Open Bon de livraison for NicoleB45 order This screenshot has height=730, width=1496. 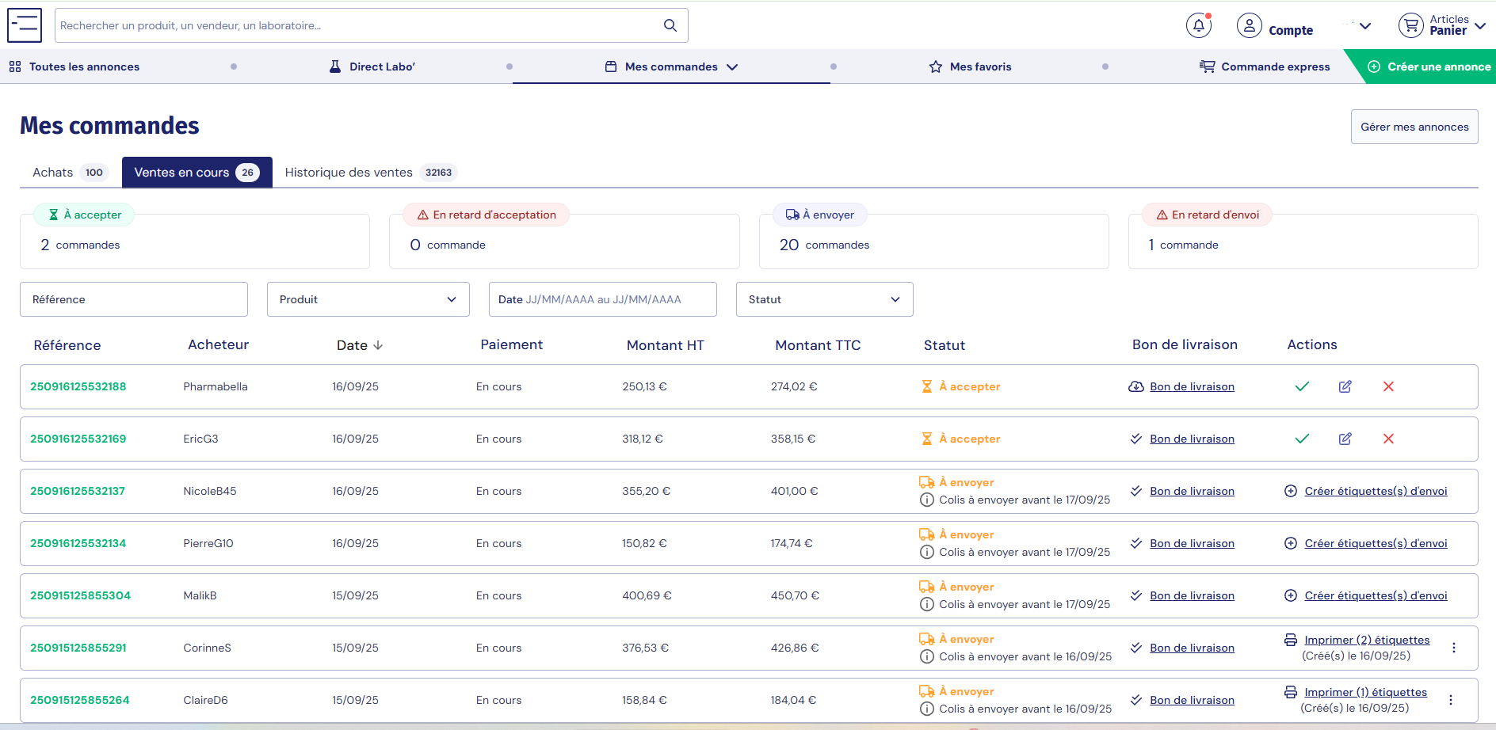[x=1192, y=491]
